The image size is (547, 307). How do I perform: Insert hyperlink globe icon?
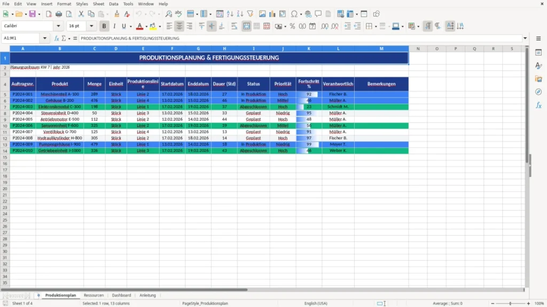point(308,14)
